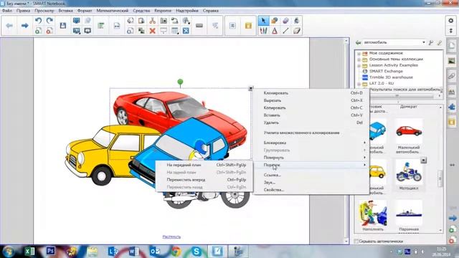The image size is (459, 258).
Task: Open Google Chrome from the taskbar
Action: coord(176,252)
